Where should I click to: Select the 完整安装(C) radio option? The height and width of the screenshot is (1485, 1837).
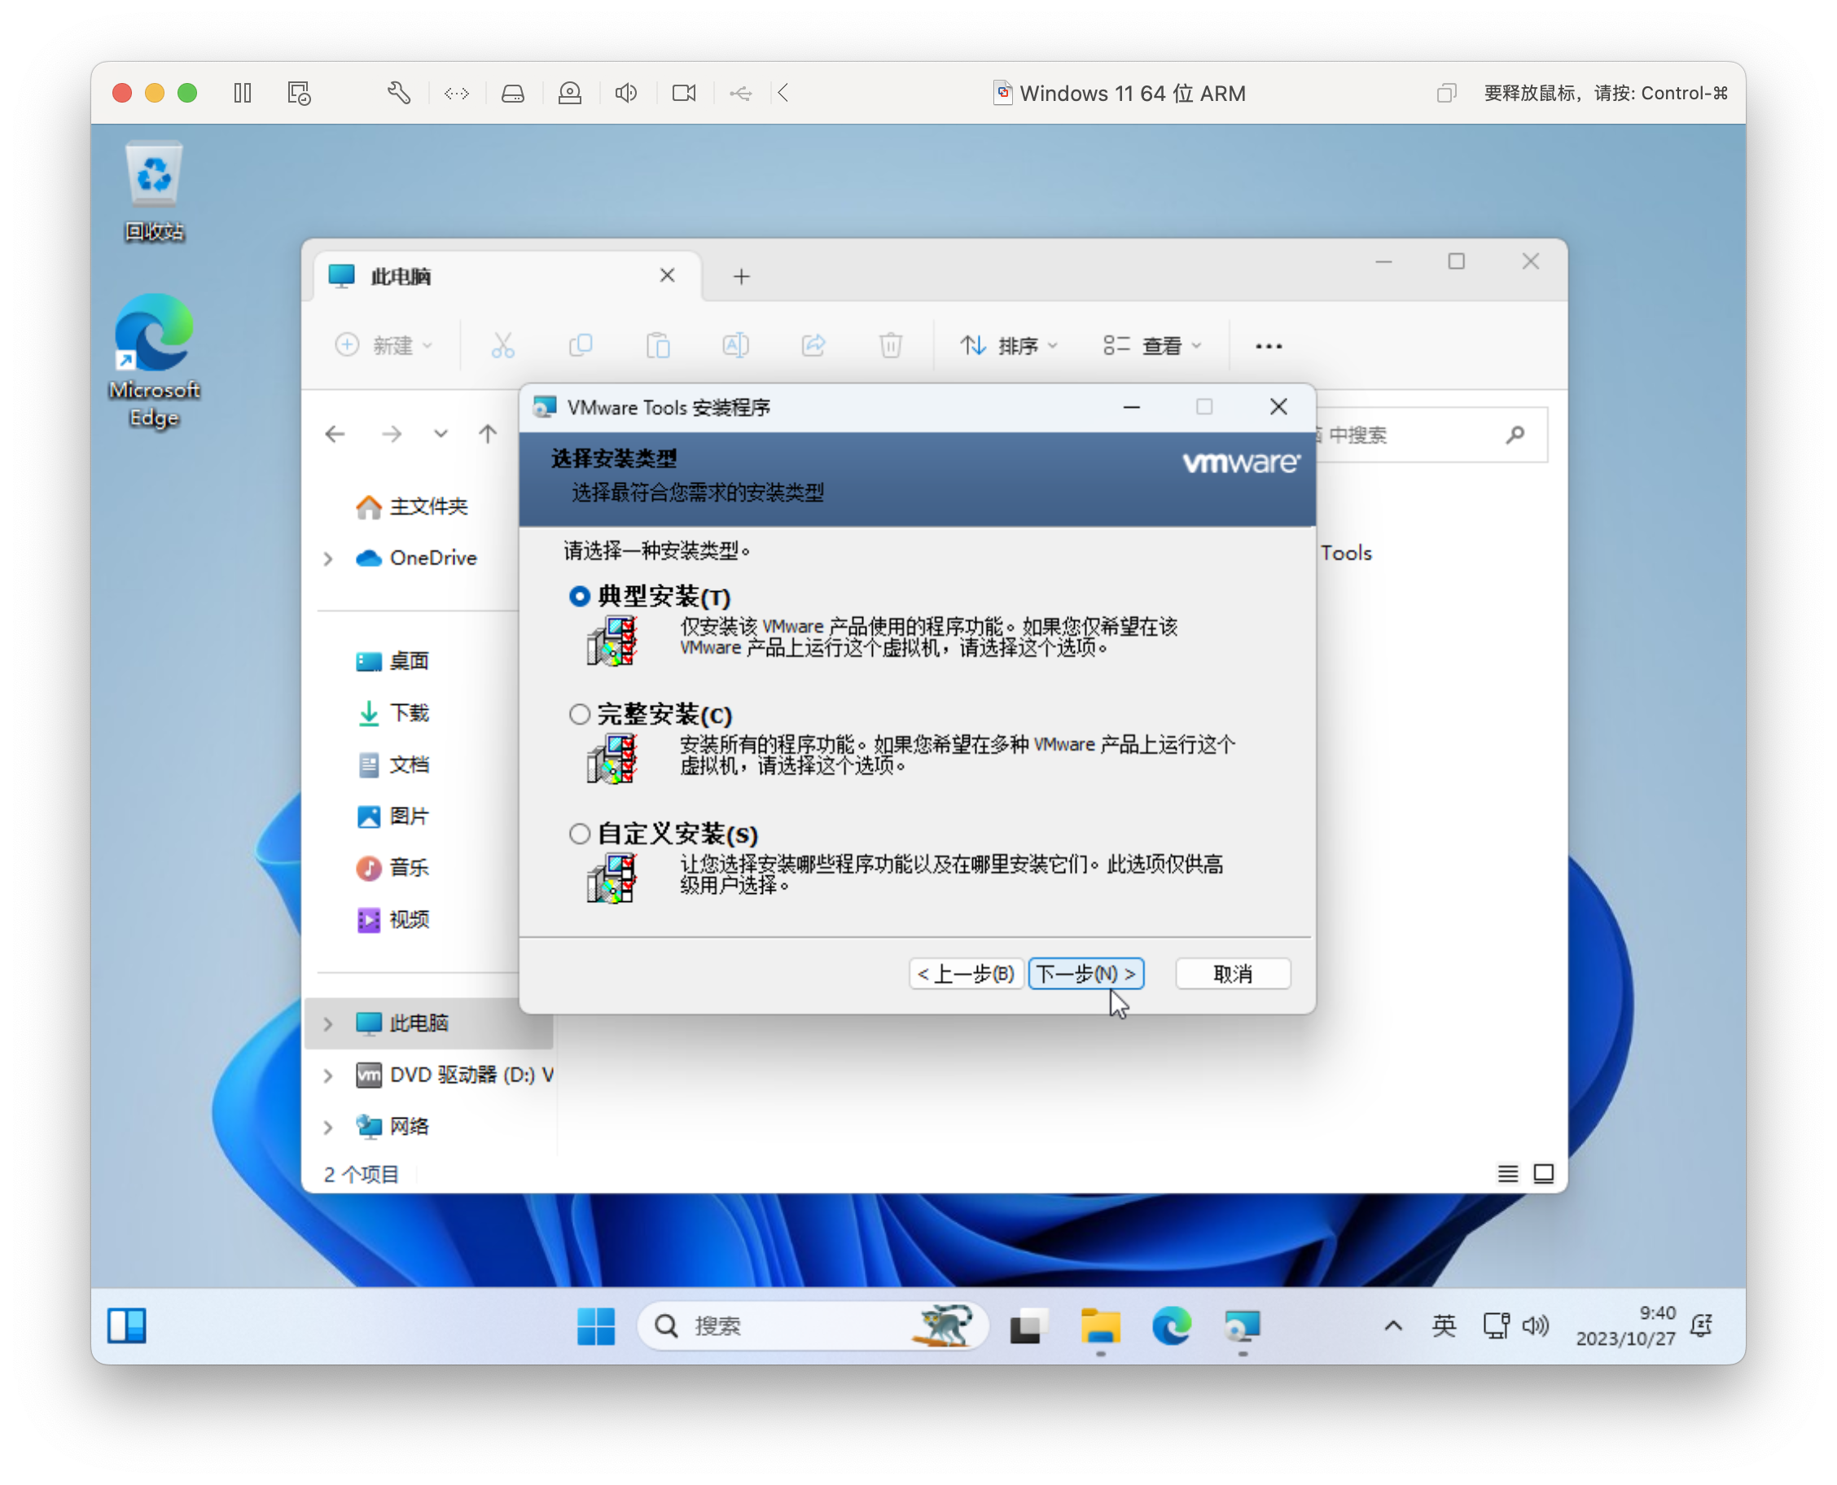pos(579,714)
